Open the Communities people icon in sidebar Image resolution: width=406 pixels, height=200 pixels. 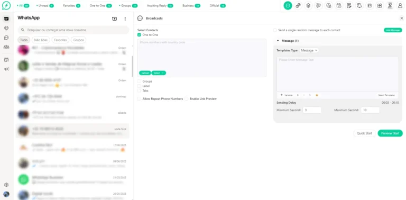coord(6,47)
